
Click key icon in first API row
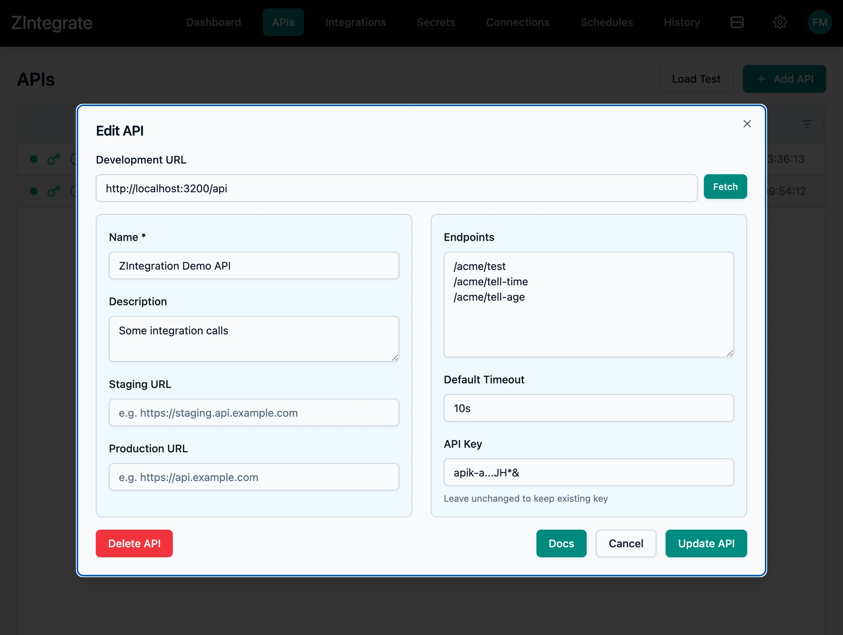[54, 159]
